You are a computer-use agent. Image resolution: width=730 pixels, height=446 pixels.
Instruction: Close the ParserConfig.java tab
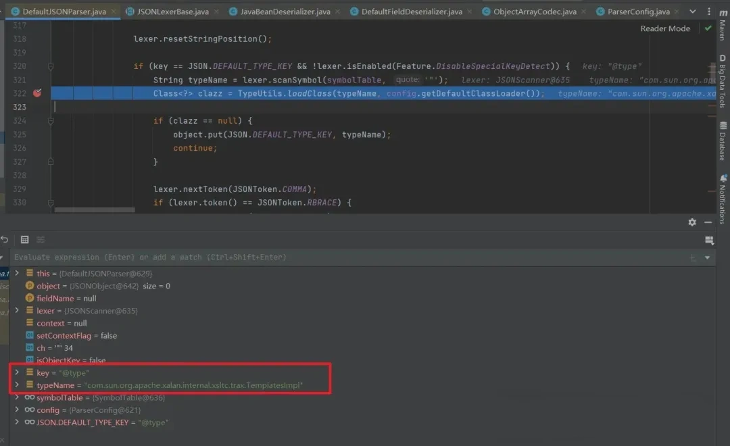[677, 11]
